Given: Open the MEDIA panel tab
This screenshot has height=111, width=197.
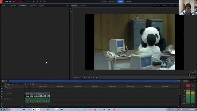Looking at the screenshot, I should coord(4,6).
